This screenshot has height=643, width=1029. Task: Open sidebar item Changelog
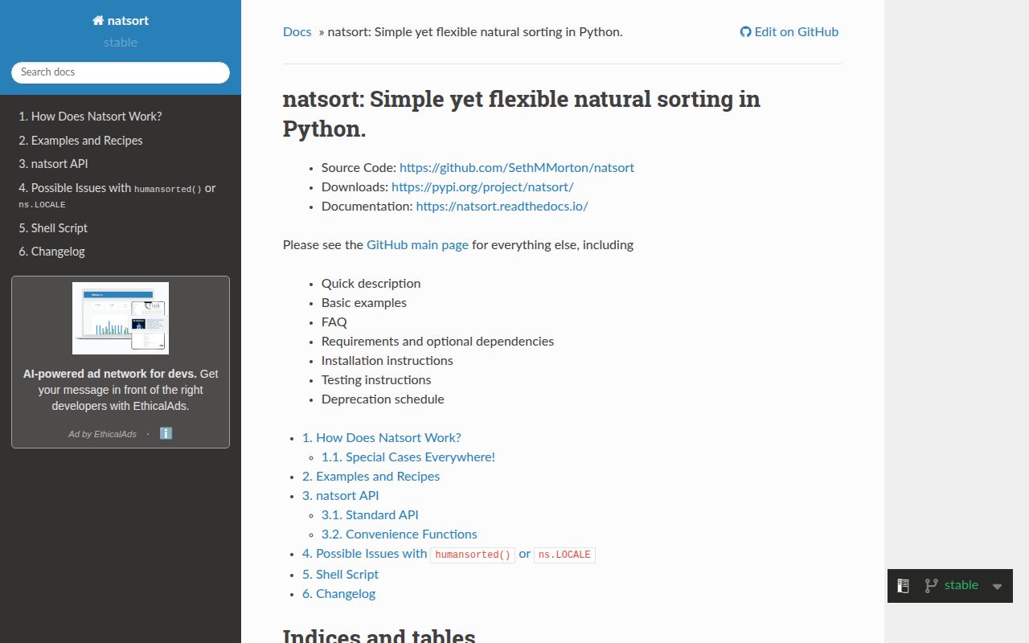121,252
